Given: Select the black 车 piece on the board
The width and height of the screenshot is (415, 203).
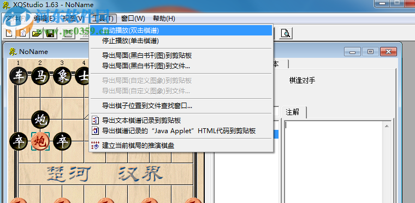Looking at the screenshot, I should [x=19, y=76].
